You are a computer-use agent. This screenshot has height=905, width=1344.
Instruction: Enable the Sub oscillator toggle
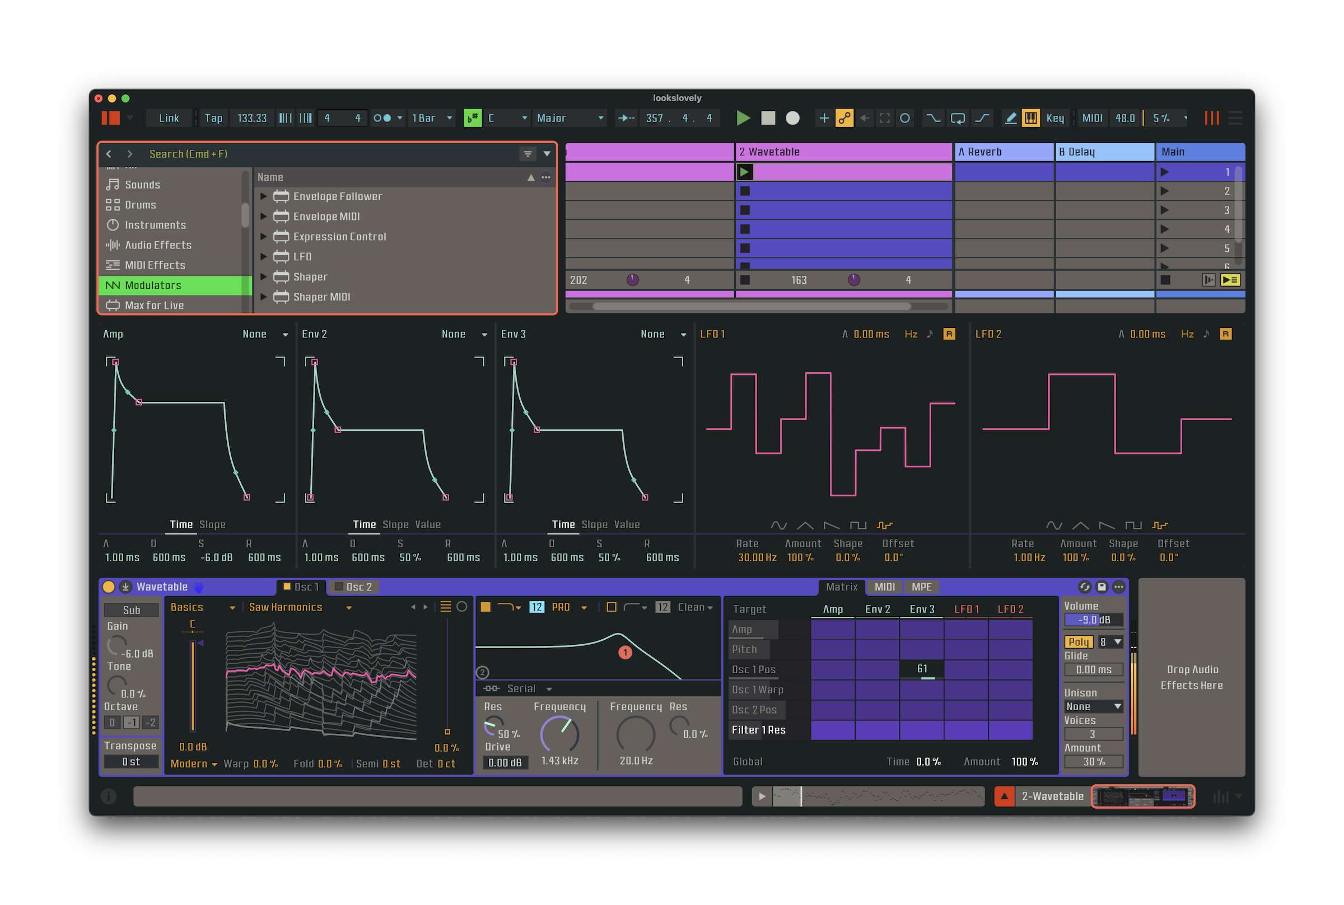click(131, 610)
